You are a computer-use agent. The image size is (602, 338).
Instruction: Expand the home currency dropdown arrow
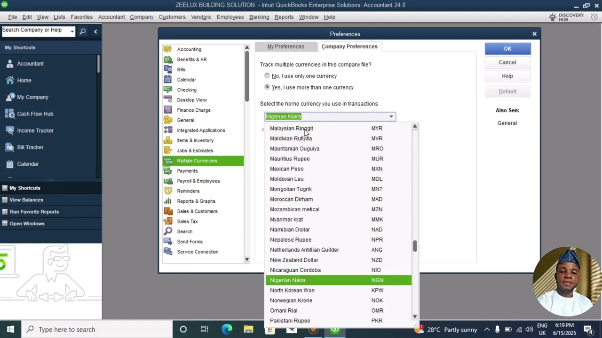pos(391,116)
